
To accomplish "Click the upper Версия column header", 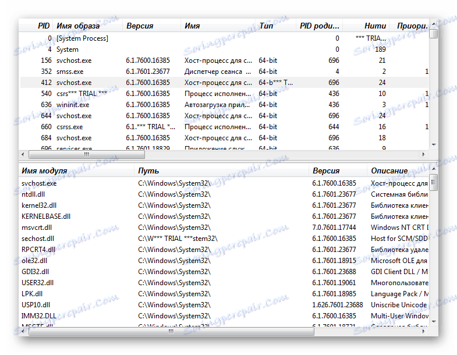I will pos(151,26).
